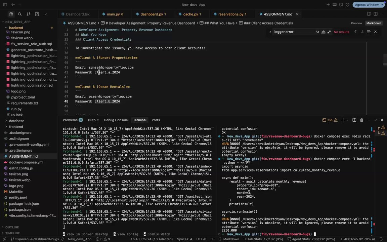
Task: Open preview to the side icon
Action: tap(369, 14)
